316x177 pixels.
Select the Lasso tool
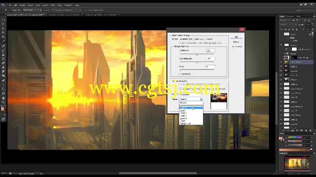point(3,28)
